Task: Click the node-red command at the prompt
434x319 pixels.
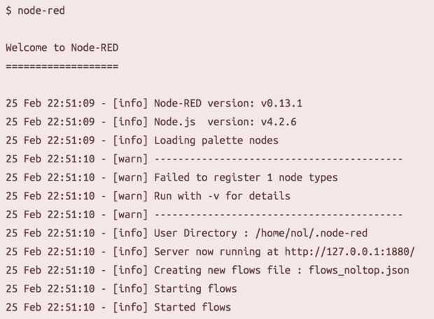Action: click(x=42, y=11)
